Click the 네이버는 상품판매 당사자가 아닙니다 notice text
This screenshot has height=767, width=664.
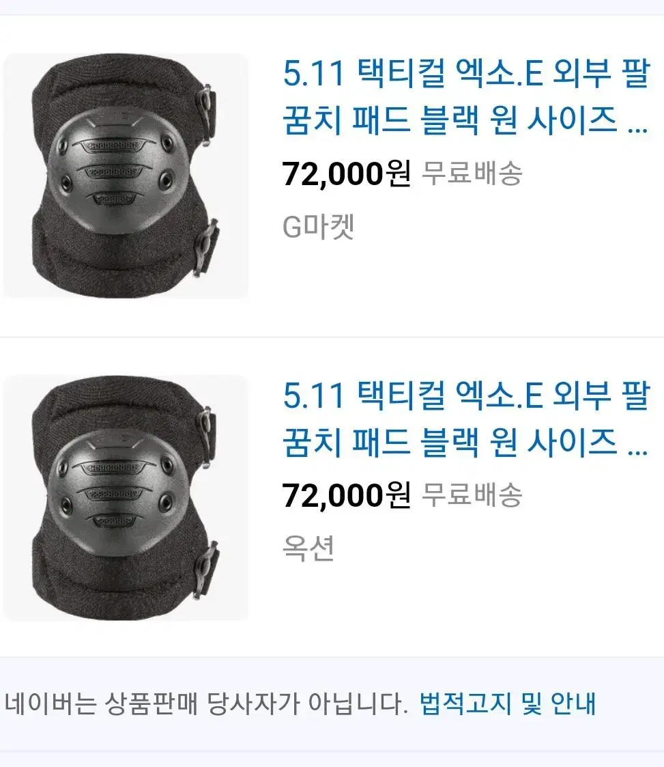point(205,703)
